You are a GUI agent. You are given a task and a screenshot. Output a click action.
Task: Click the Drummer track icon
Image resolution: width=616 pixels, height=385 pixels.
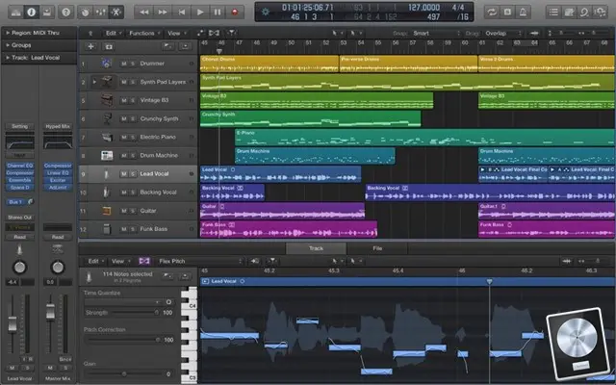tap(105, 64)
